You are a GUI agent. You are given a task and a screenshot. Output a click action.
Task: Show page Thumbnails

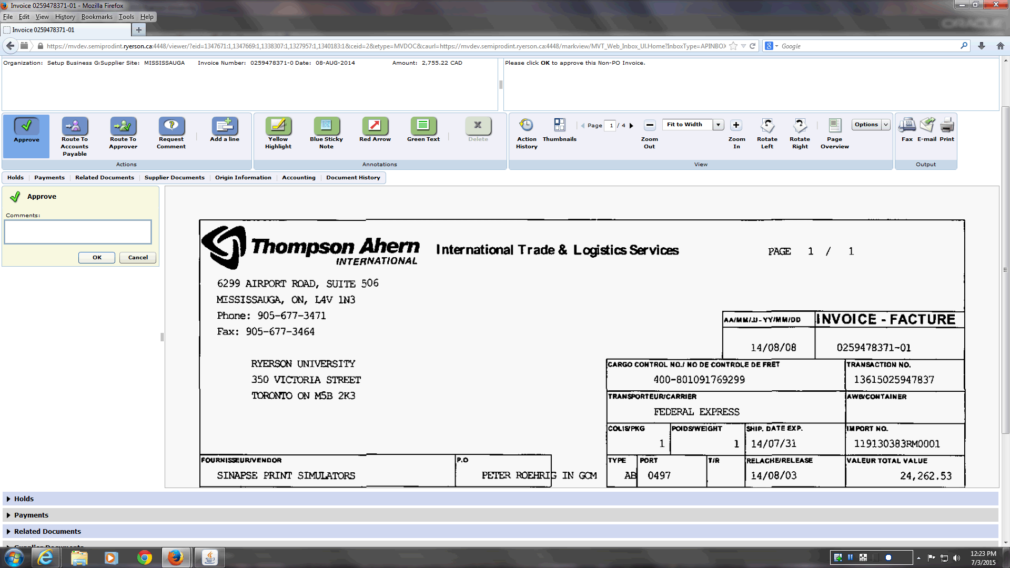coord(559,126)
